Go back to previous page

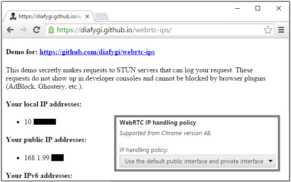[10, 30]
